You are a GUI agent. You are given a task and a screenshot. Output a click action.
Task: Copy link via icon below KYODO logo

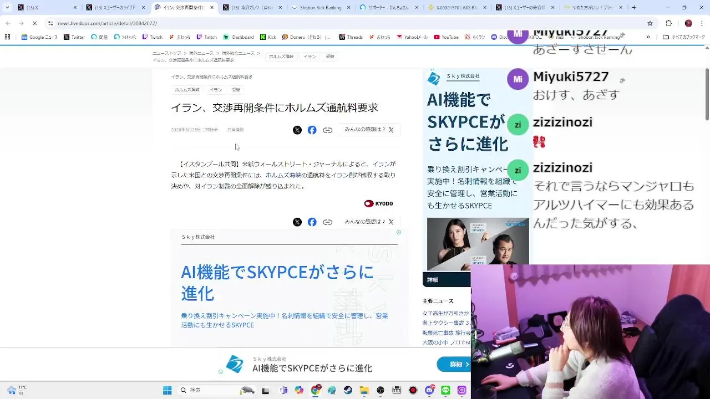coord(328,222)
